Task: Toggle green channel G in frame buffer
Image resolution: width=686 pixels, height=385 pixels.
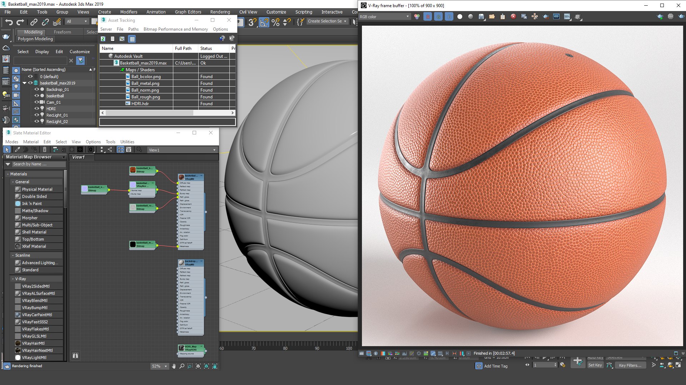Action: (438, 16)
